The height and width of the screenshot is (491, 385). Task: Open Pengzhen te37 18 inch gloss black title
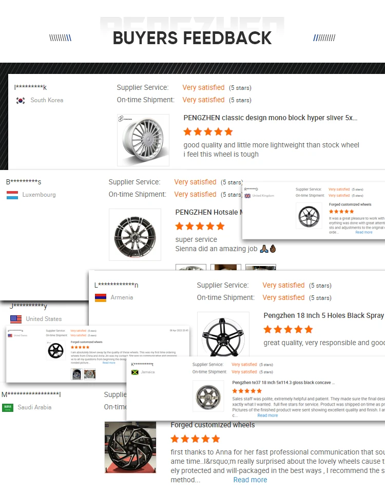tap(283, 383)
